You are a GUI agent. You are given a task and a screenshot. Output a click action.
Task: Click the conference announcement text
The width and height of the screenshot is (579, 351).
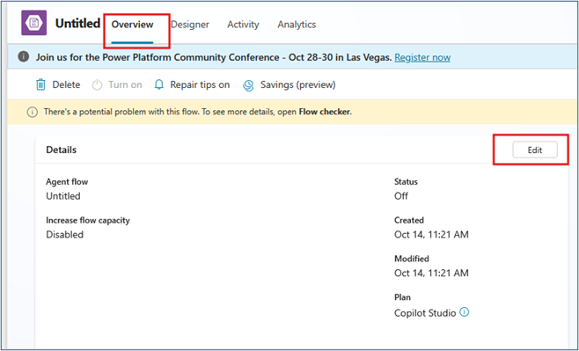click(x=214, y=57)
